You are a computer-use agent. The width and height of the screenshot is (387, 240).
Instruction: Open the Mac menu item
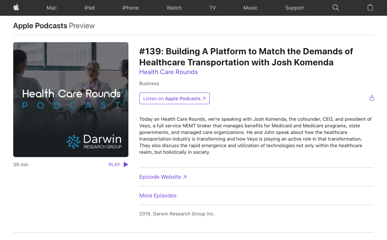coord(52,8)
